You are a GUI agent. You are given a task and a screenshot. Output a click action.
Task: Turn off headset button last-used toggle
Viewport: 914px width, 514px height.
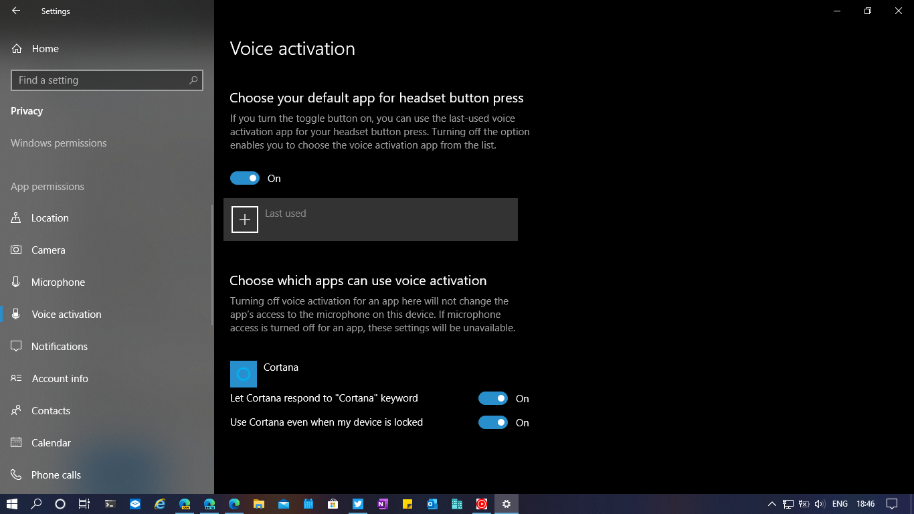pyautogui.click(x=245, y=178)
